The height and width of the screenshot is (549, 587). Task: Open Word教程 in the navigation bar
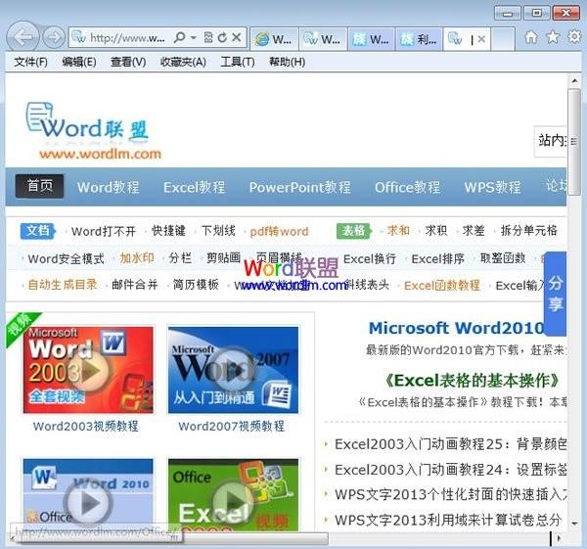point(109,187)
